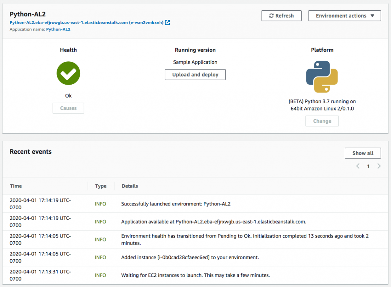Select 'Successfully launched environment: Python-AL2' event
The height and width of the screenshot is (287, 391).
coord(176,204)
